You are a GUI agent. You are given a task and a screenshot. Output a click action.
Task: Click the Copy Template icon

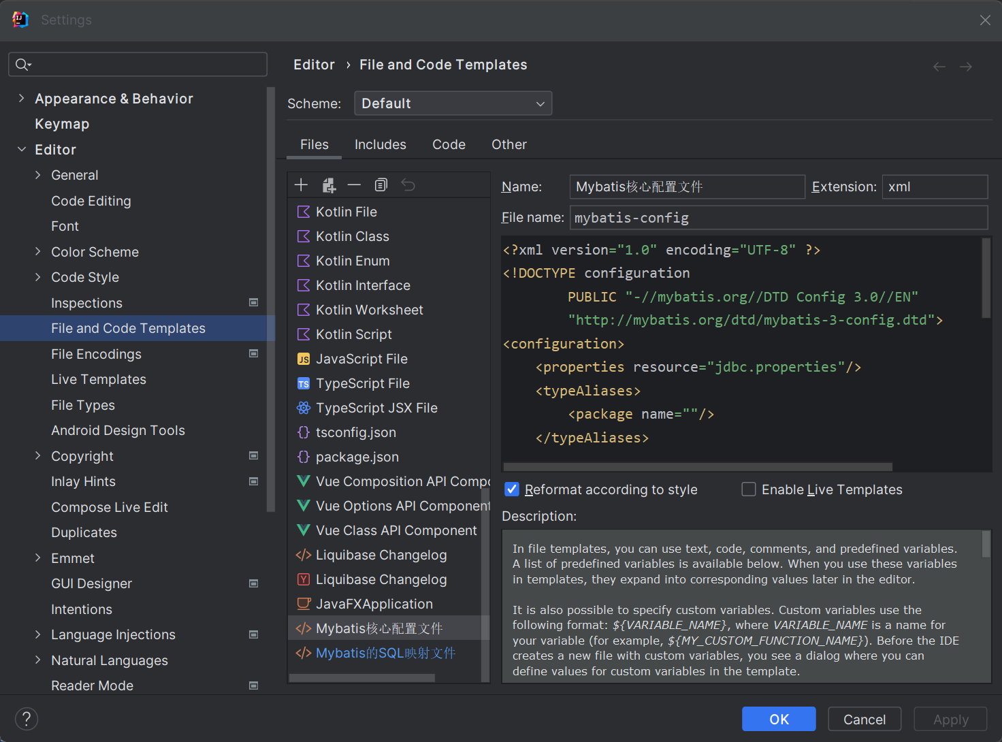click(381, 184)
